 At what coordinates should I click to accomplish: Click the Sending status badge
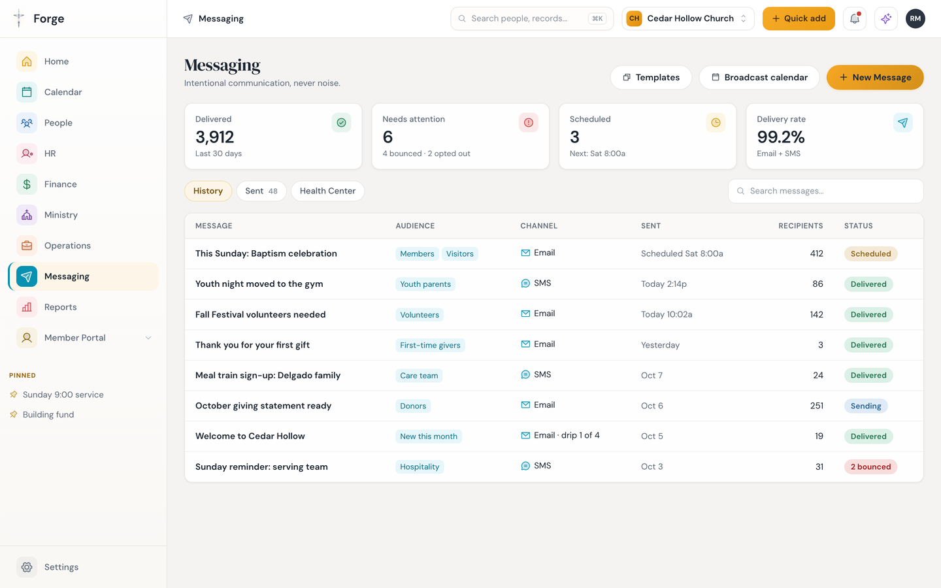866,406
